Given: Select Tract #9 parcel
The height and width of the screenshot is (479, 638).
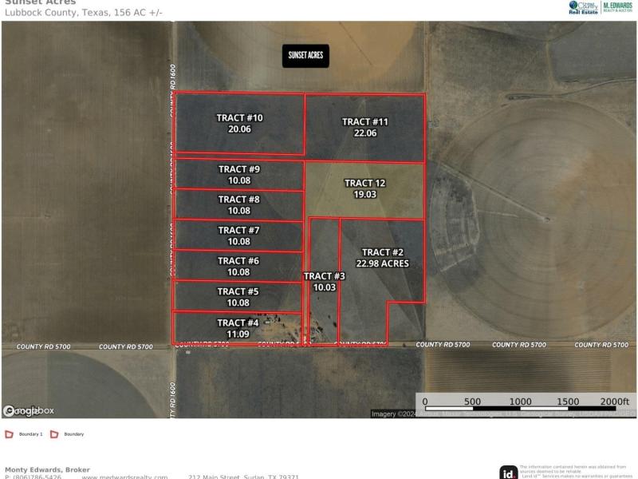Looking at the screenshot, I should point(239,174).
